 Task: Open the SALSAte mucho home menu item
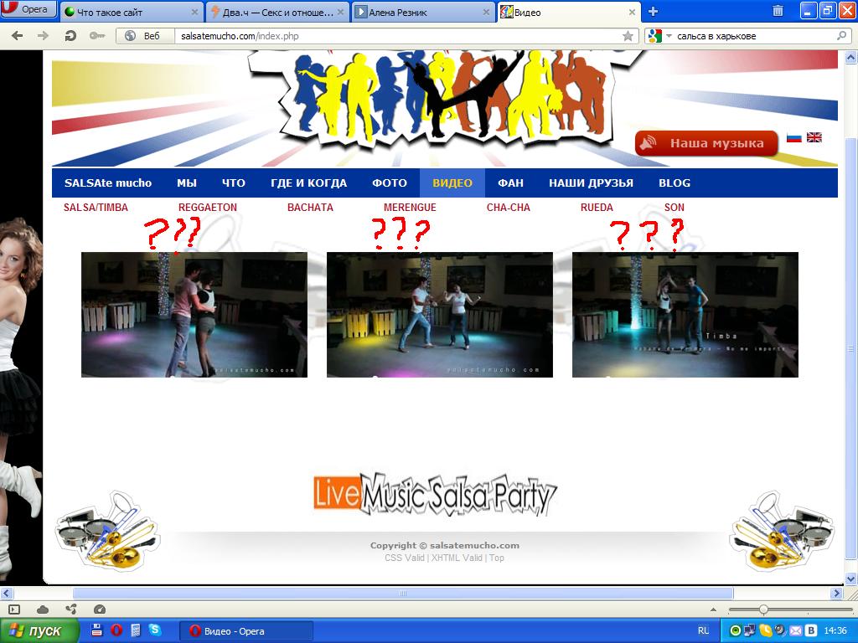108,183
